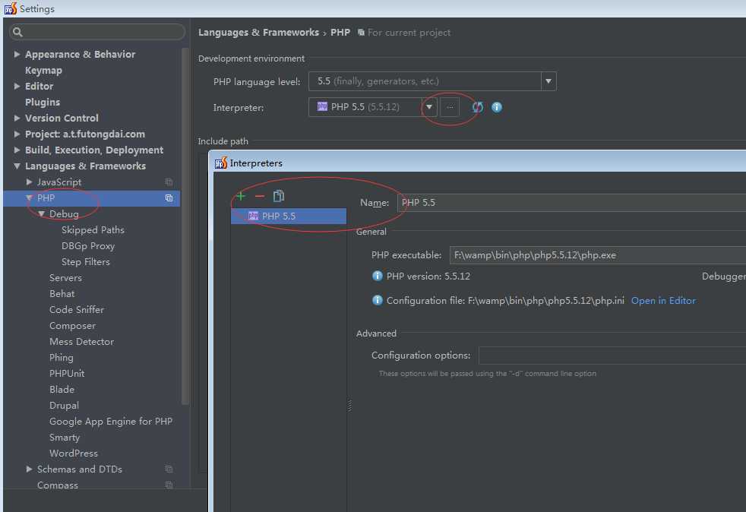Viewport: 746px width, 512px height.
Task: Open php.ini via Open in Editor link
Action: point(663,301)
